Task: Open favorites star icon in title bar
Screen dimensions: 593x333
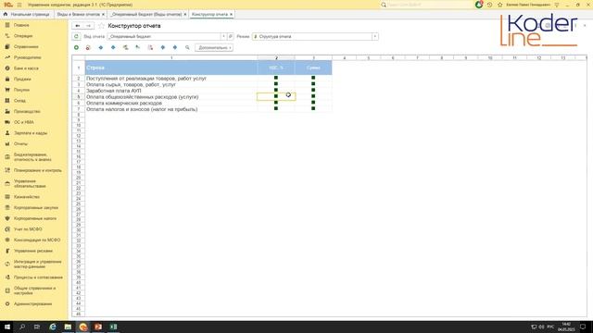Action: coord(500,5)
